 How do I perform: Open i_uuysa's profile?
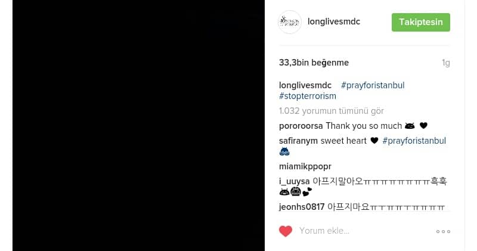point(294,181)
